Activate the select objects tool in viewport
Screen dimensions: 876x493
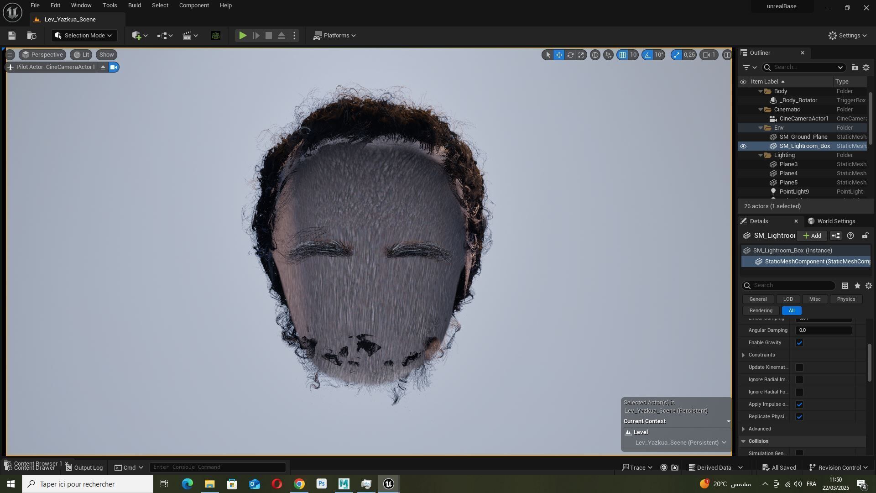pos(548,55)
